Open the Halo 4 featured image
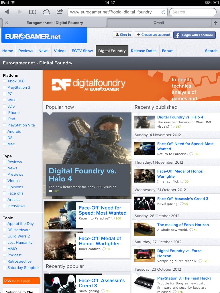This screenshot has width=220, height=293. [87, 137]
